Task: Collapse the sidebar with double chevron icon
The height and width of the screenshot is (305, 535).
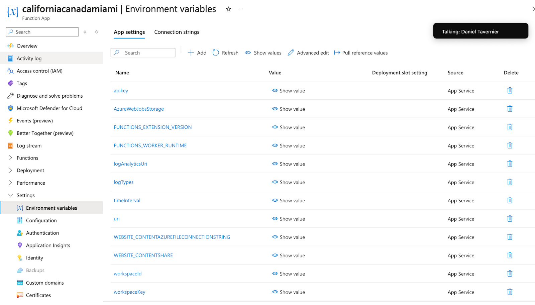Action: [x=97, y=32]
